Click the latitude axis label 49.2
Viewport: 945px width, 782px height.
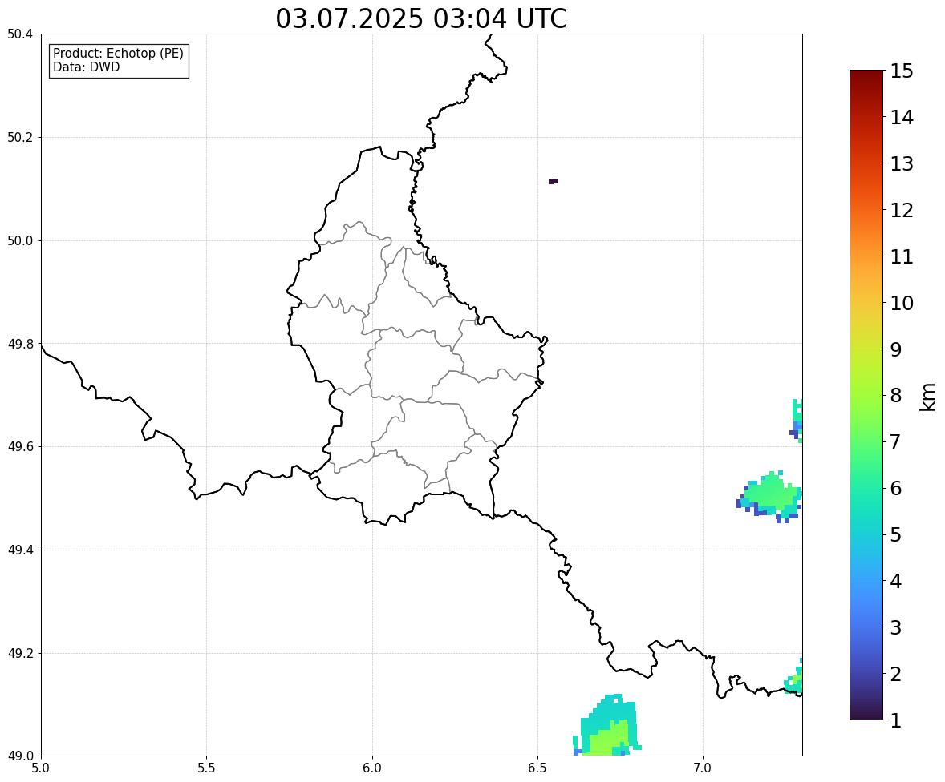click(x=20, y=653)
